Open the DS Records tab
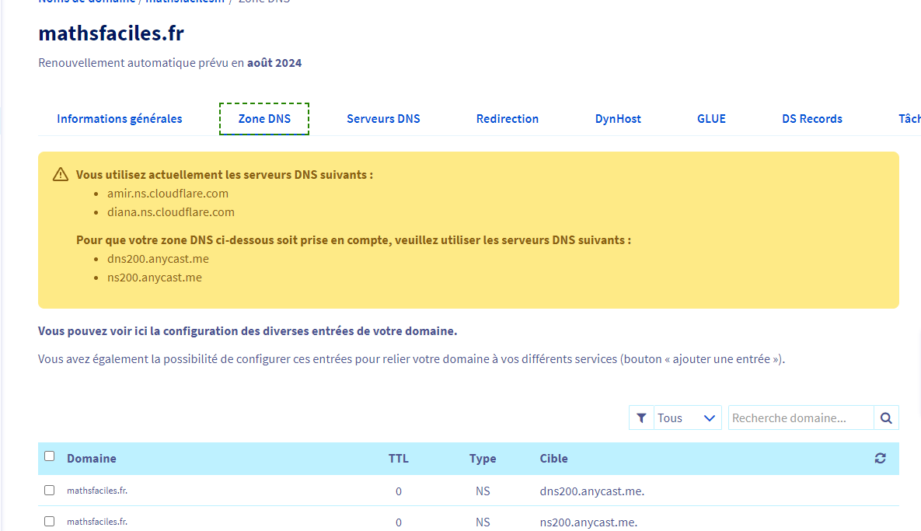 pos(812,119)
